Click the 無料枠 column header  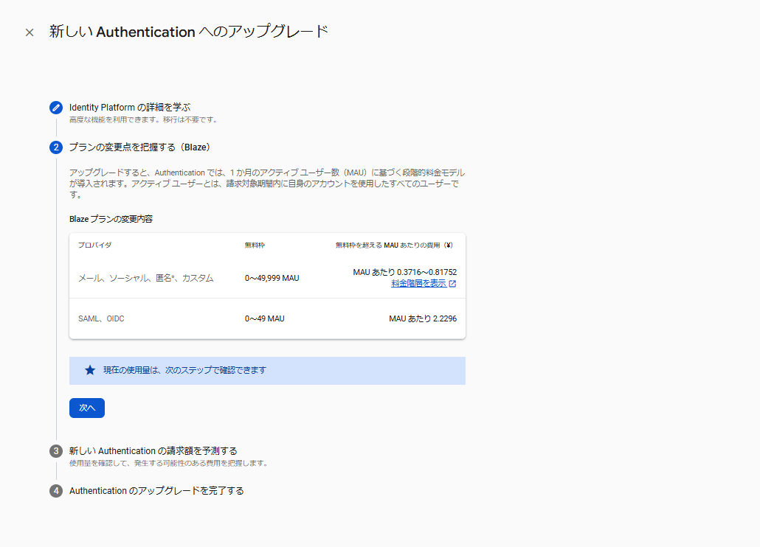pos(255,245)
